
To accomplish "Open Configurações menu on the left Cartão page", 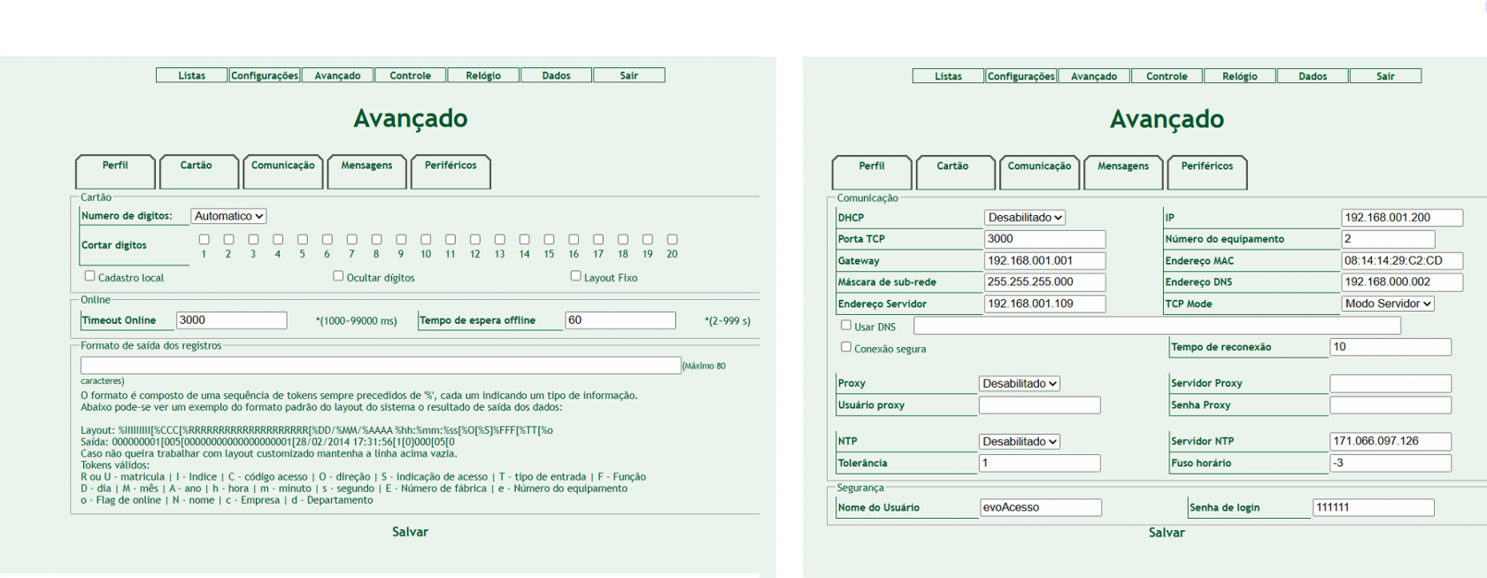I will (265, 75).
